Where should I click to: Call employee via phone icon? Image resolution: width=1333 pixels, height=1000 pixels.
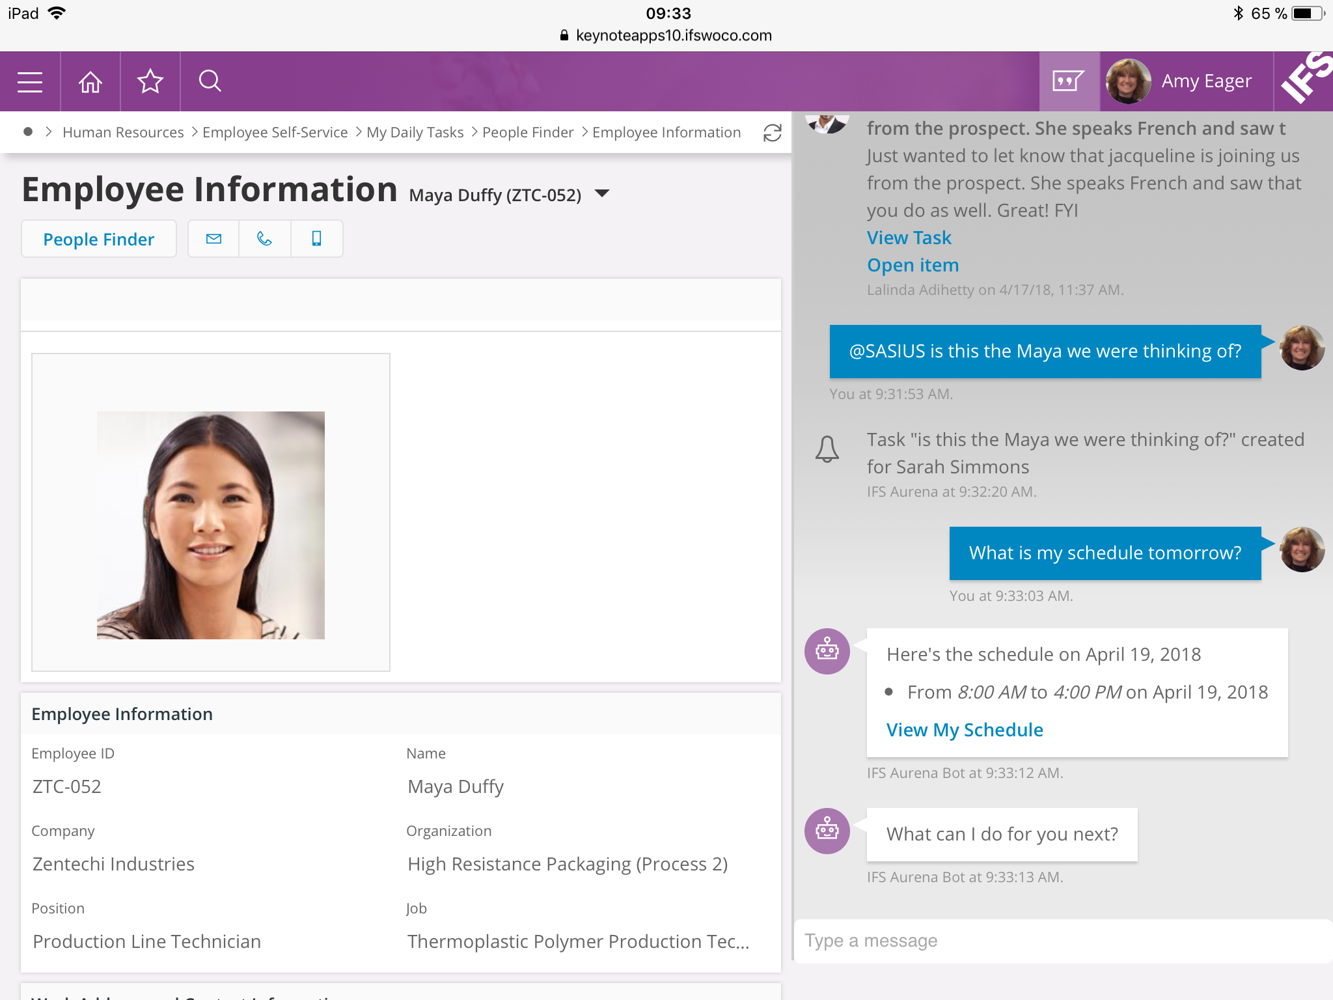click(265, 239)
